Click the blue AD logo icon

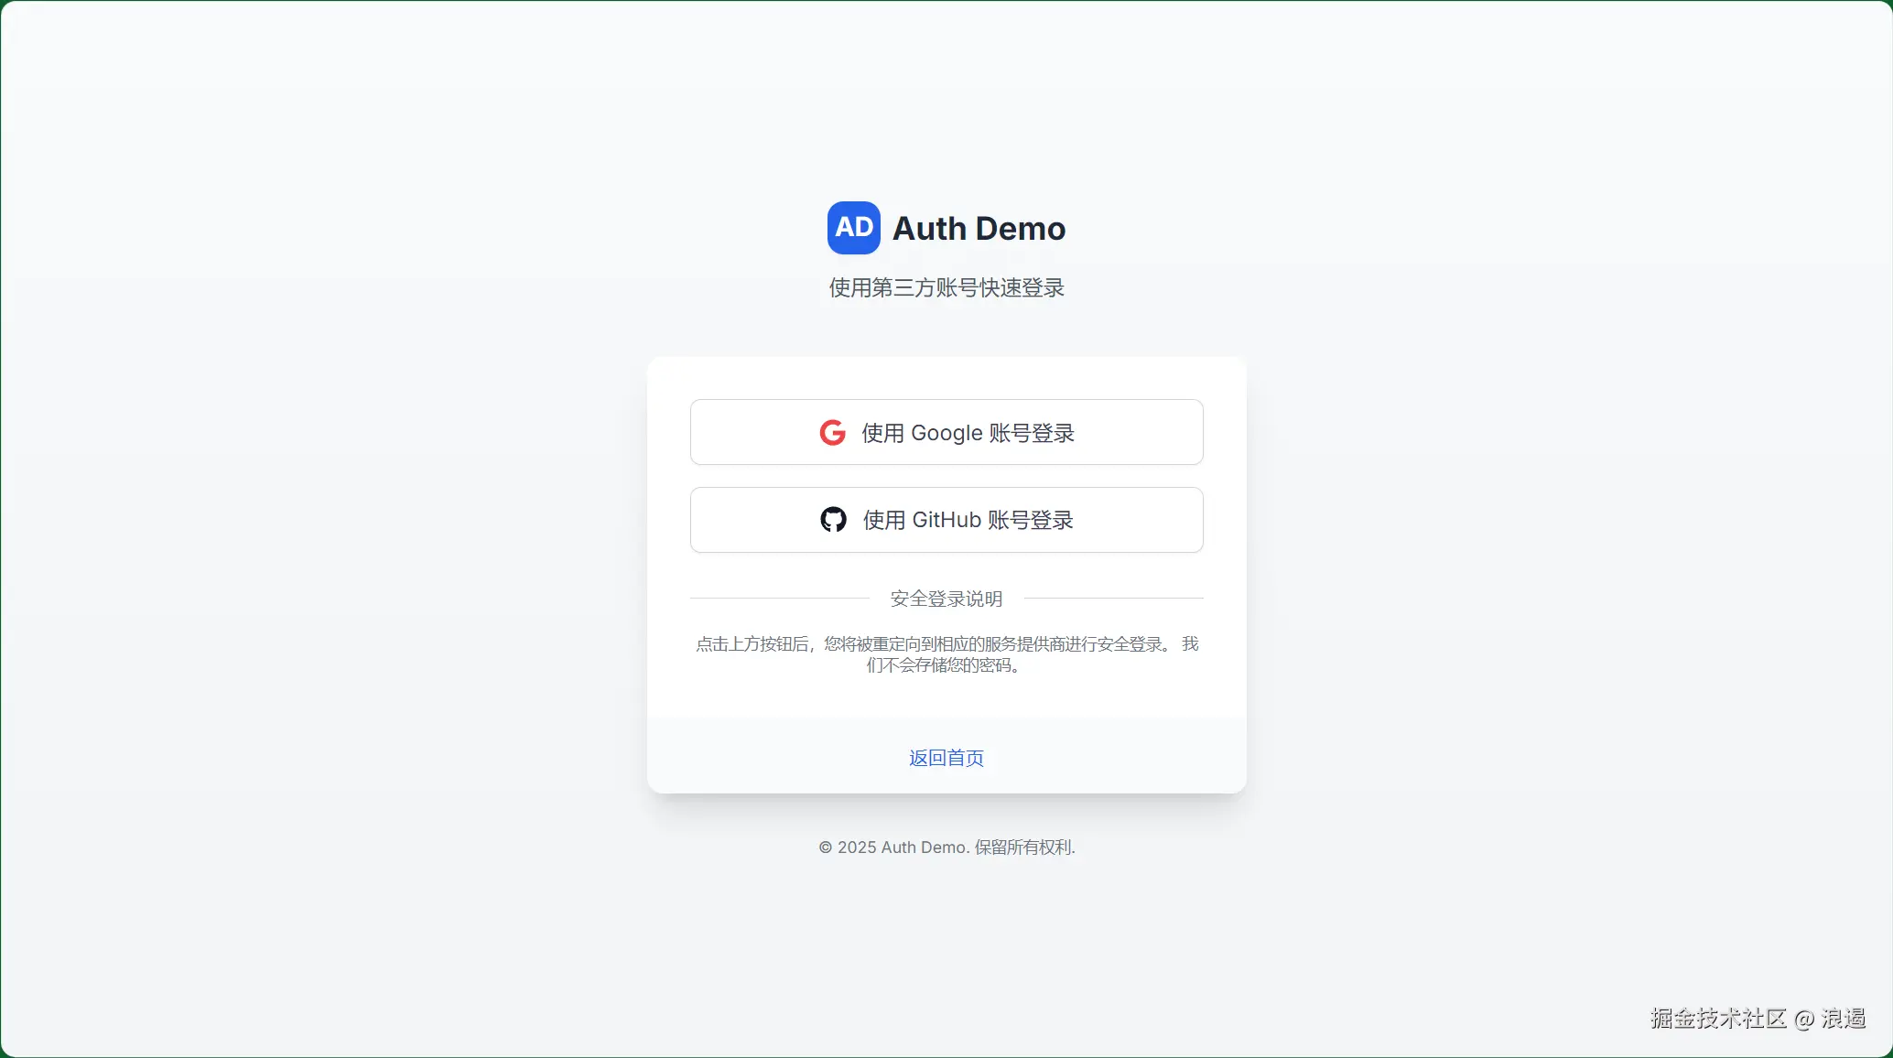tap(853, 228)
